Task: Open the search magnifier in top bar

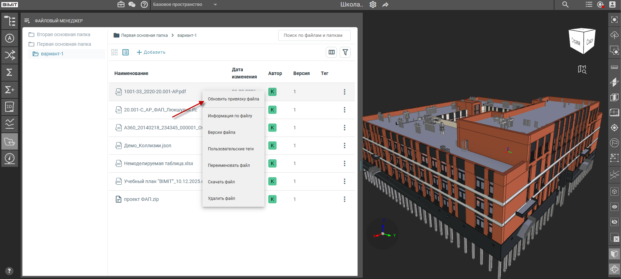Action: click(565, 4)
